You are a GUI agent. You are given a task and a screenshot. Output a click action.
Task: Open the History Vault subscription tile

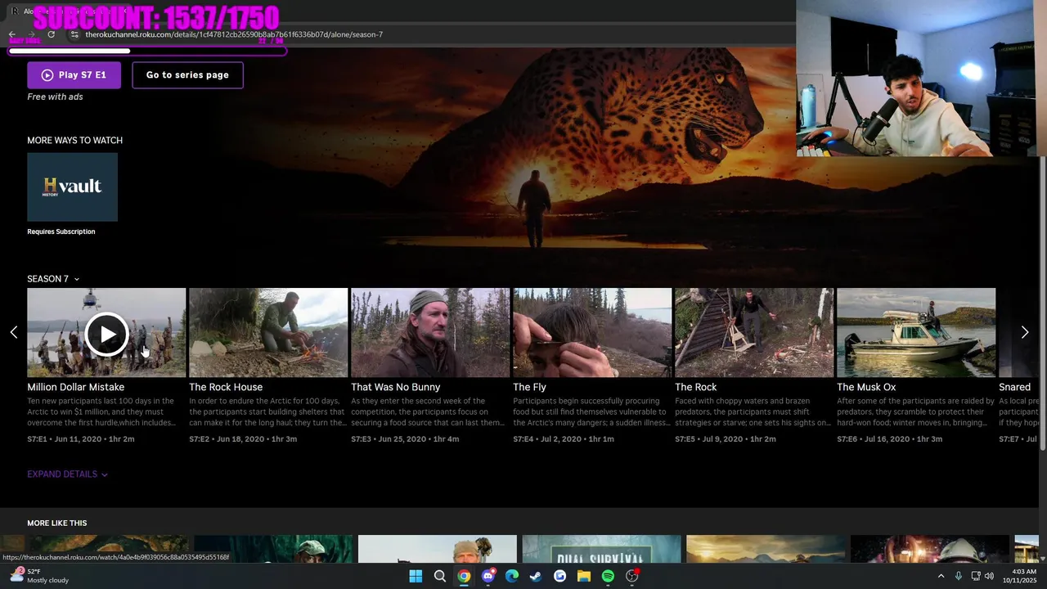[72, 187]
